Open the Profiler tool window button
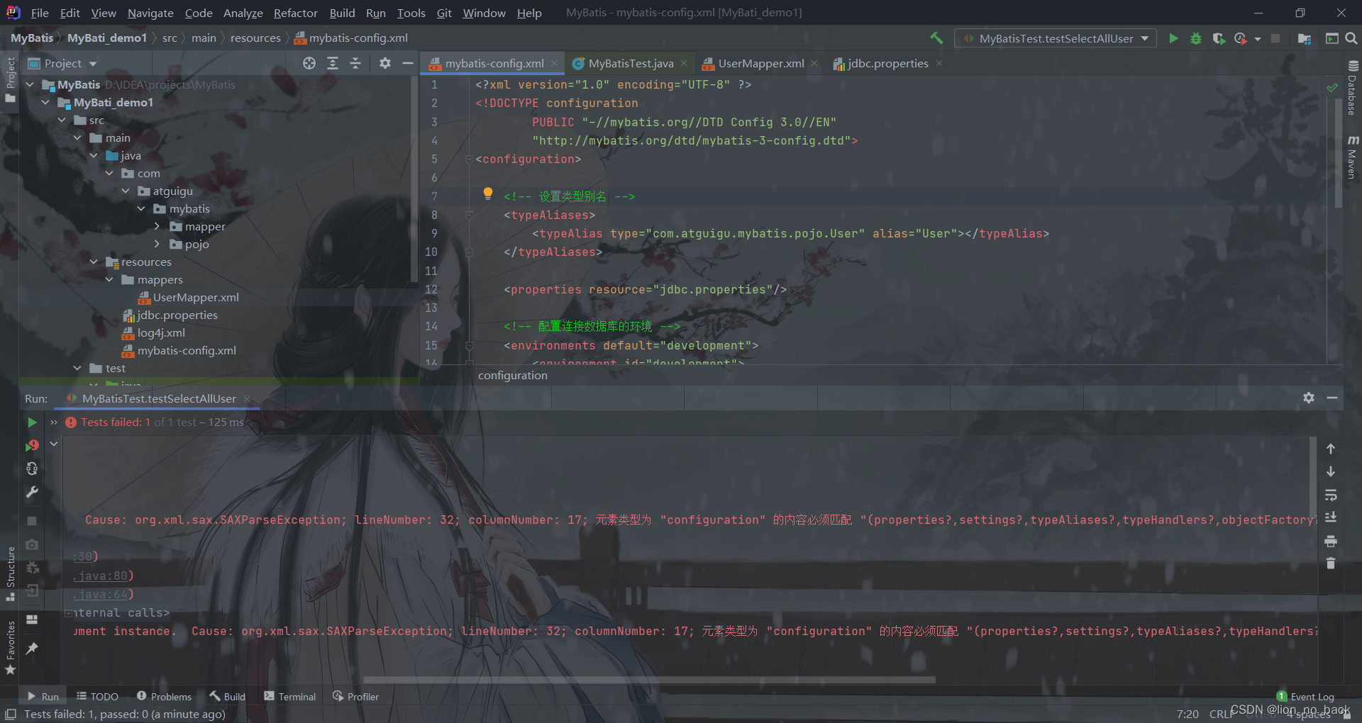 [355, 697]
